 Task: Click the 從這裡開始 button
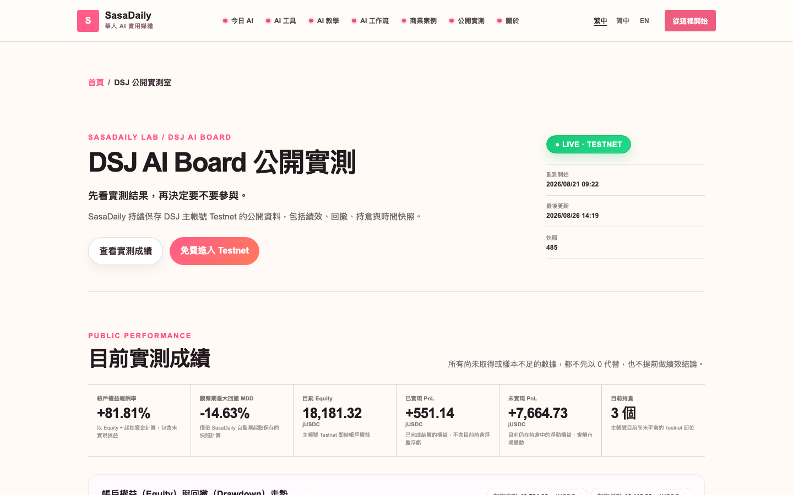pyautogui.click(x=690, y=21)
